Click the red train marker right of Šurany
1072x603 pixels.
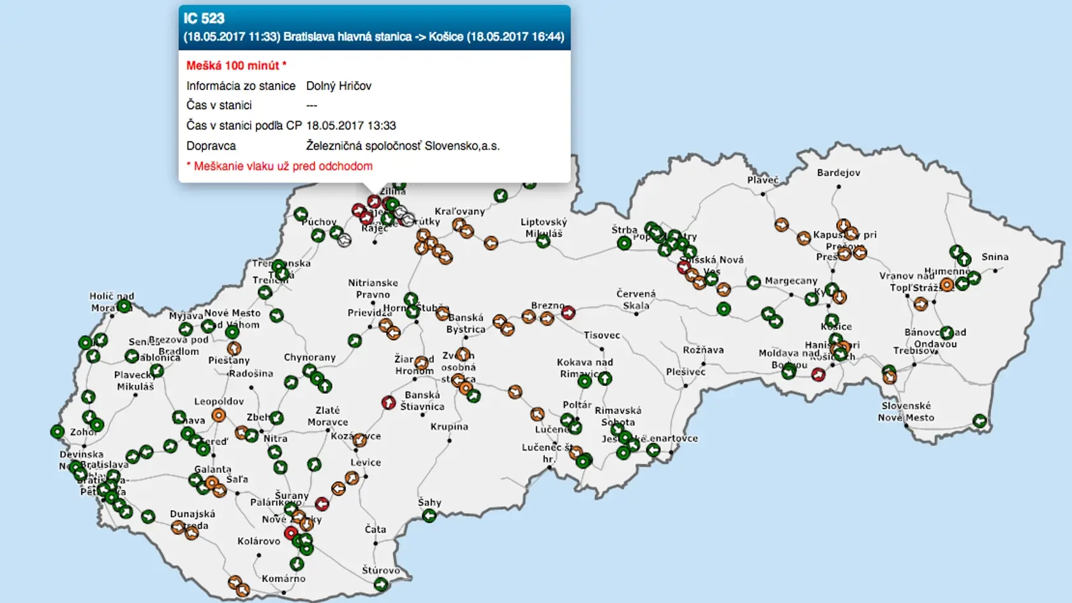[322, 504]
